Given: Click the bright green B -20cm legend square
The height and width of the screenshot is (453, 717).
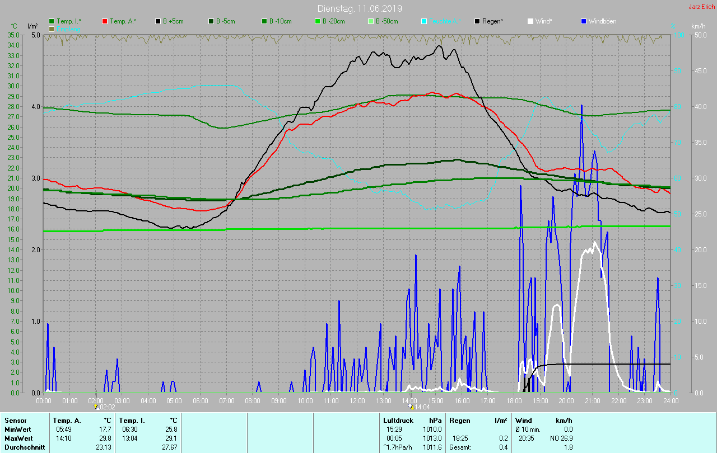Looking at the screenshot, I should tap(317, 21).
